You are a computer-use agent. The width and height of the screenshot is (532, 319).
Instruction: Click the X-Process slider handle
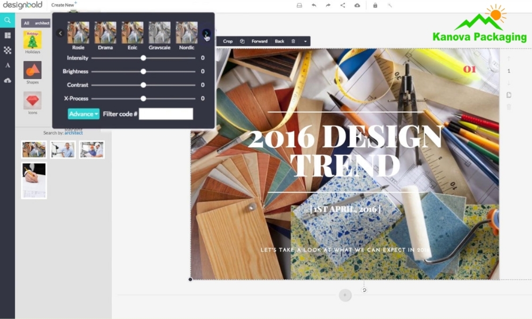[x=143, y=99]
